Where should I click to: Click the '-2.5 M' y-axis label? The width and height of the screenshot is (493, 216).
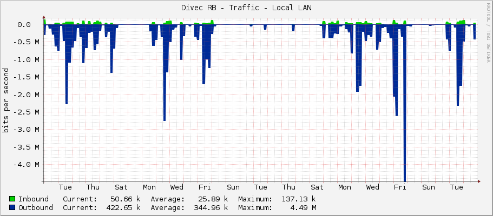pyautogui.click(x=26, y=112)
